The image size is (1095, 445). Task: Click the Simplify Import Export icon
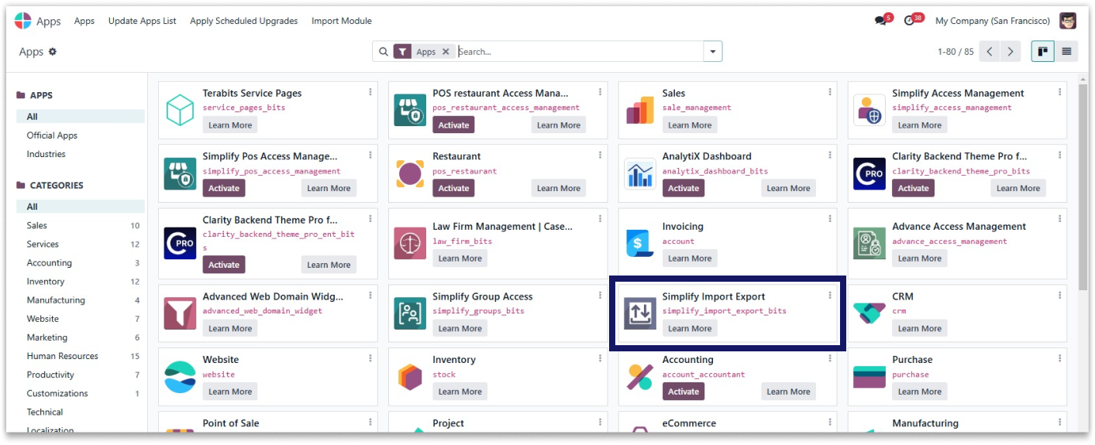tap(640, 313)
